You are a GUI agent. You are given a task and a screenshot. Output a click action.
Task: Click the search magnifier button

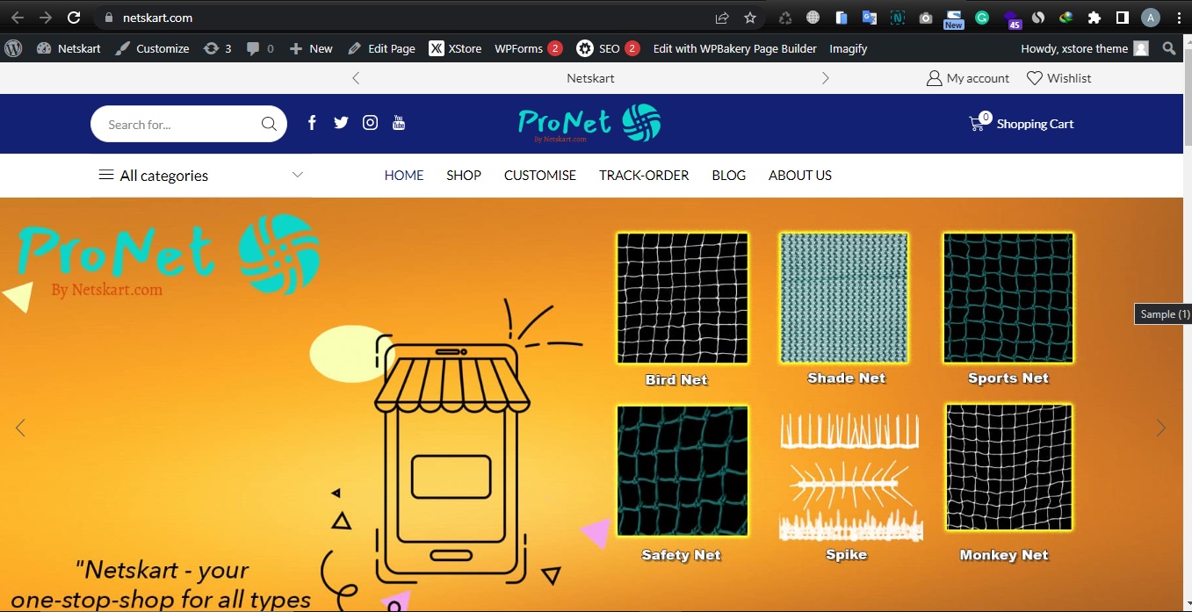(x=269, y=124)
